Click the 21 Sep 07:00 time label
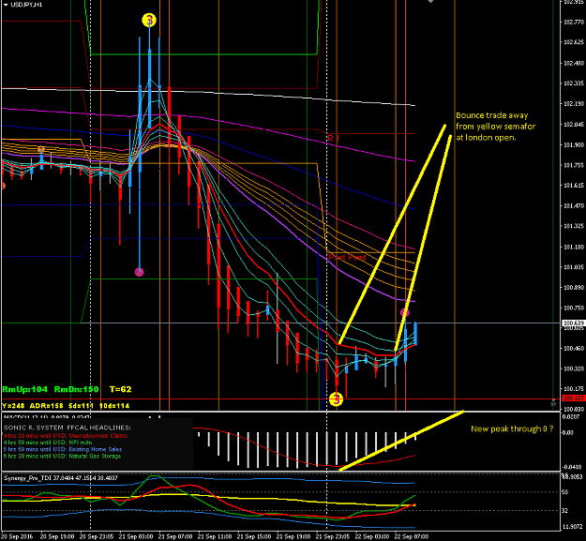 [175, 536]
